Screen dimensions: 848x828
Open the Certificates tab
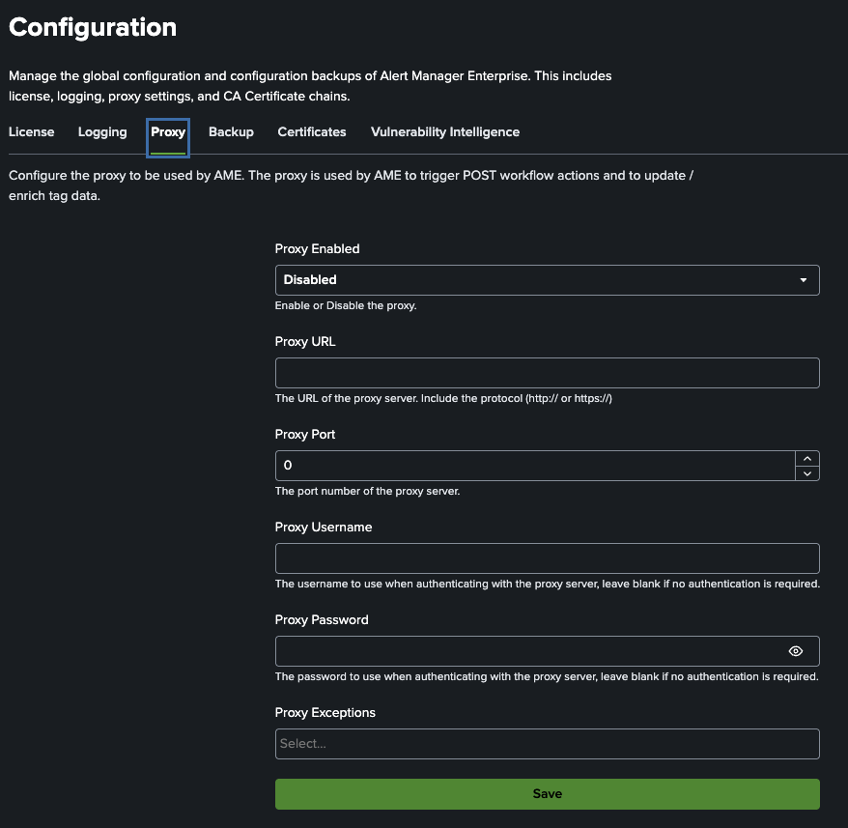311,131
